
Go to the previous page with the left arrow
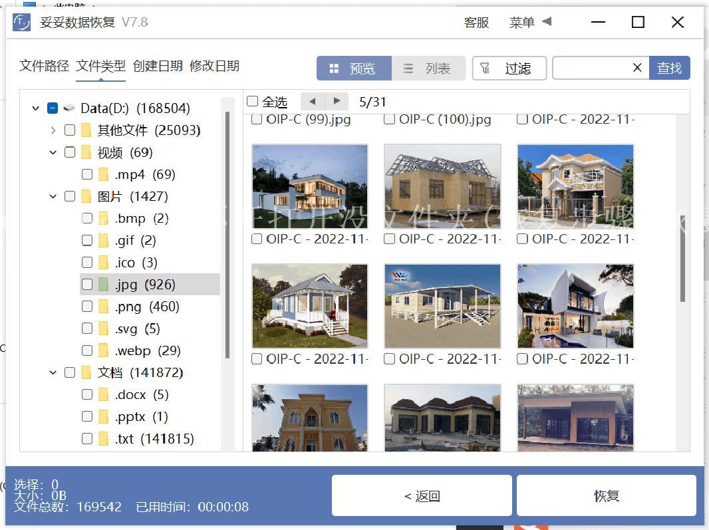point(313,101)
